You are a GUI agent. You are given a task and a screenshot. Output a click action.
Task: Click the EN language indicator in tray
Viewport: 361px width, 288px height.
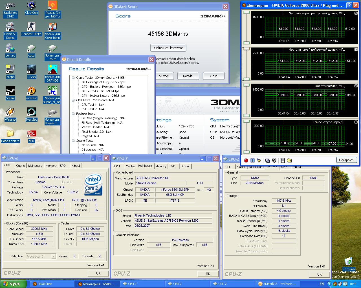322,284
